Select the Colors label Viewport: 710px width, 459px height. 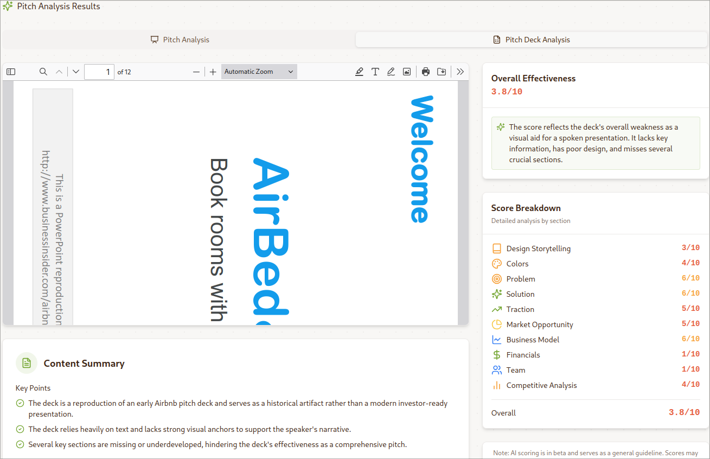pos(517,264)
